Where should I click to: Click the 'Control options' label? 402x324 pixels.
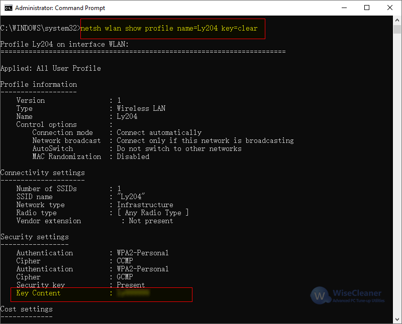click(x=46, y=125)
